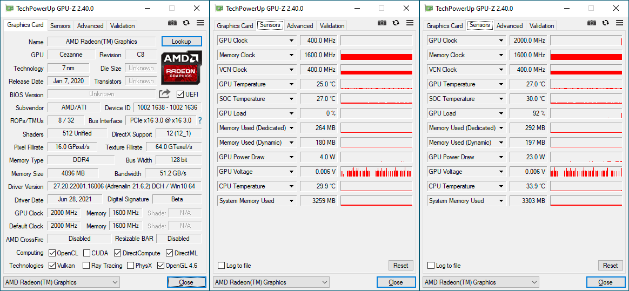
Task: Enable Log to file in the middle window
Action: click(221, 266)
